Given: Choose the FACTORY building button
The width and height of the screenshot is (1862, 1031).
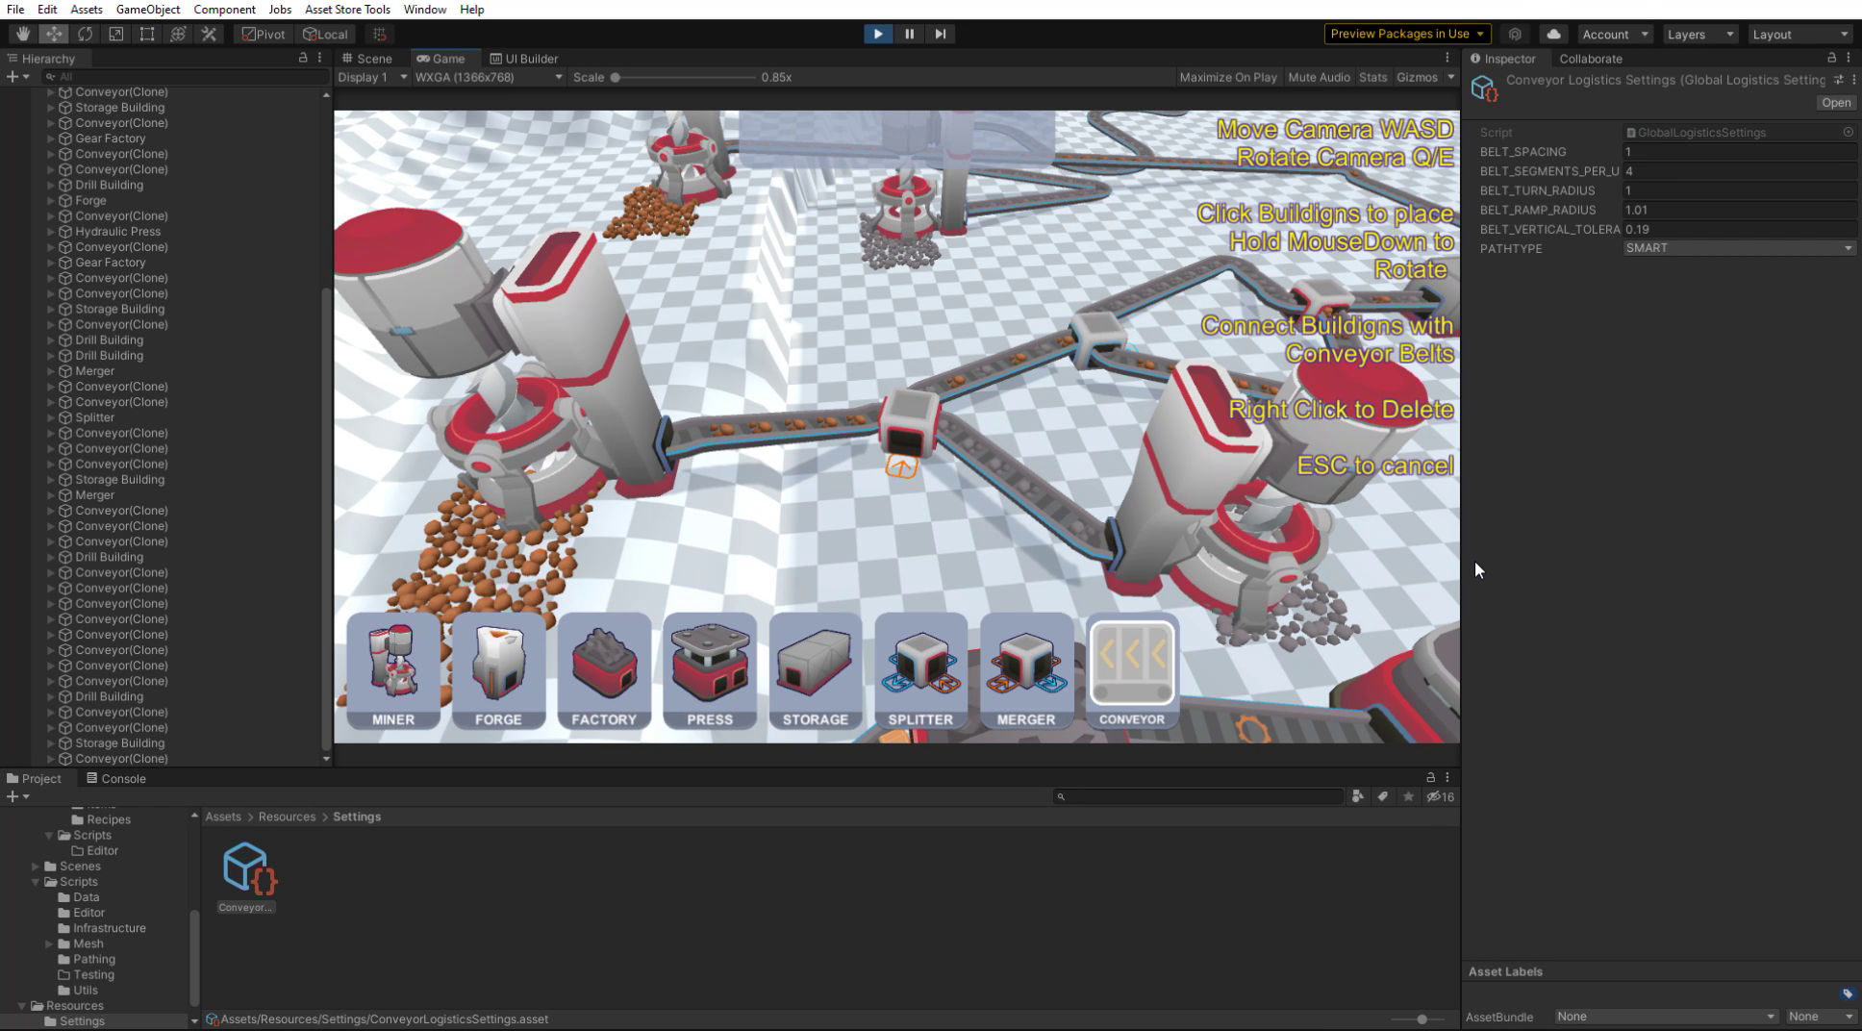Looking at the screenshot, I should [604, 671].
